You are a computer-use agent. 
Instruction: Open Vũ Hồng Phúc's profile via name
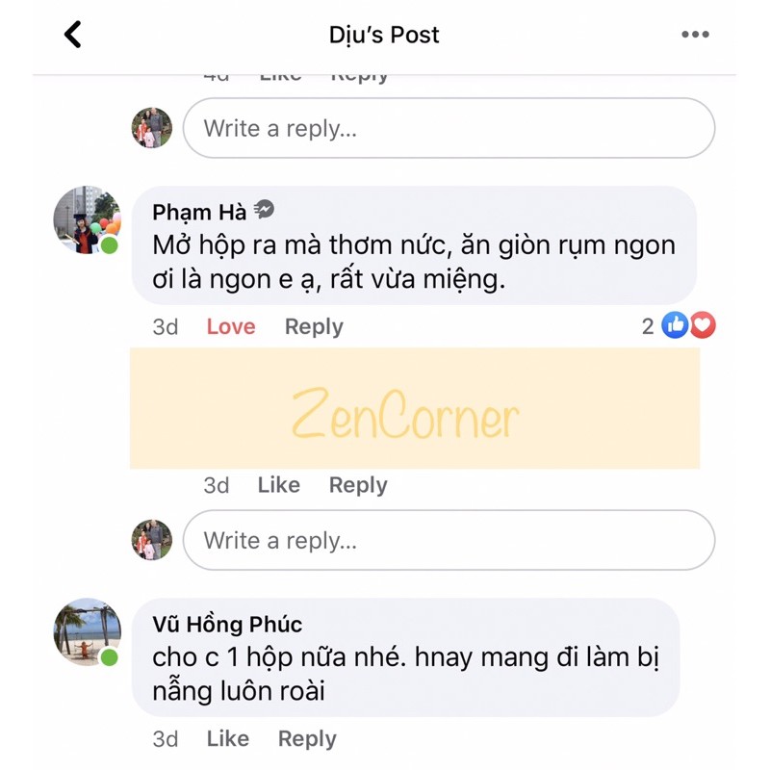coord(227,624)
